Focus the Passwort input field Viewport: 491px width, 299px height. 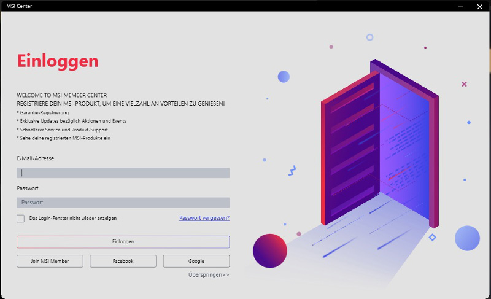coord(123,203)
